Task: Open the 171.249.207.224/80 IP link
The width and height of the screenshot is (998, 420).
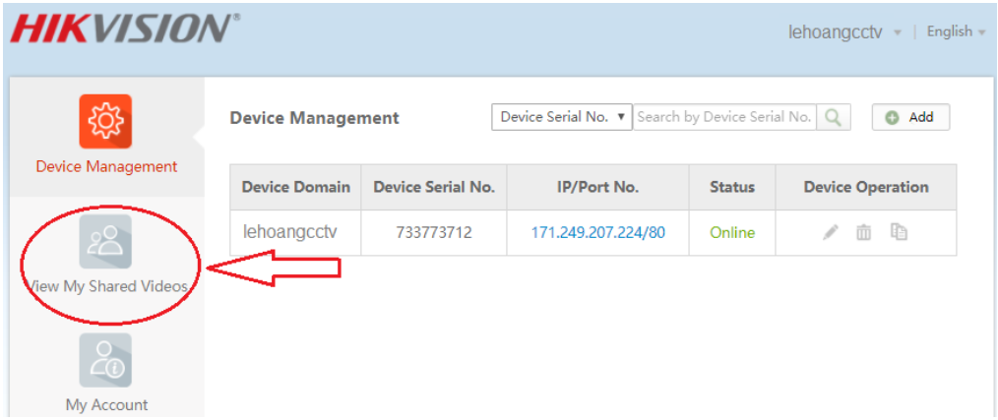Action: pos(597,233)
